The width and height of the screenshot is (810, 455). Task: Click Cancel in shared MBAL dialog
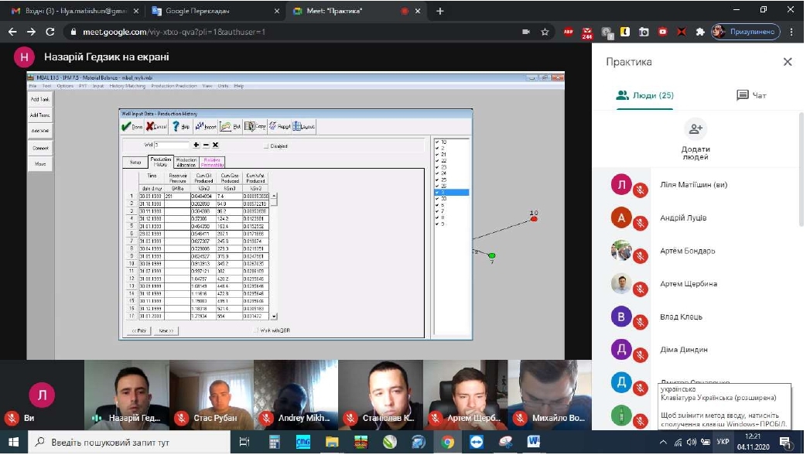click(x=156, y=127)
